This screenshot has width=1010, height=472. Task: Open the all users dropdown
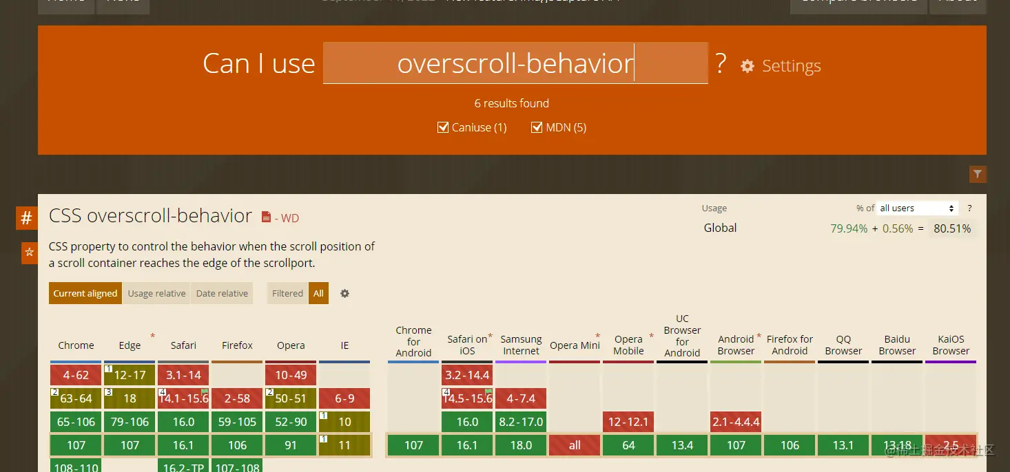[x=918, y=208]
